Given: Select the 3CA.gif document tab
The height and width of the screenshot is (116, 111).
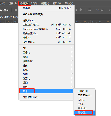Looking at the screenshot, I should (9, 17).
